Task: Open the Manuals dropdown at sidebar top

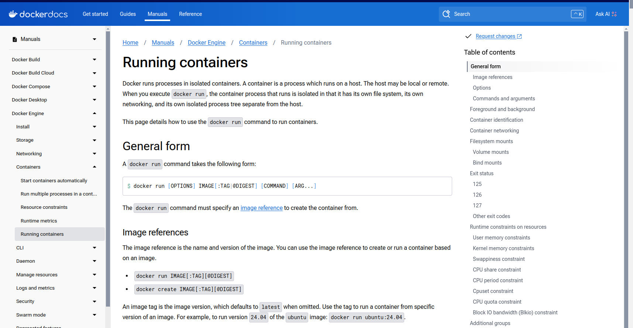Action: [x=94, y=39]
